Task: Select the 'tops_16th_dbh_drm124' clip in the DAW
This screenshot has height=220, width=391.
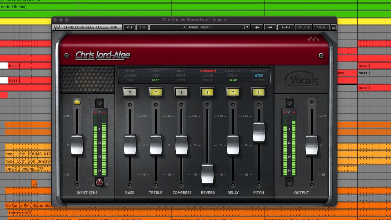Action: (x=28, y=161)
